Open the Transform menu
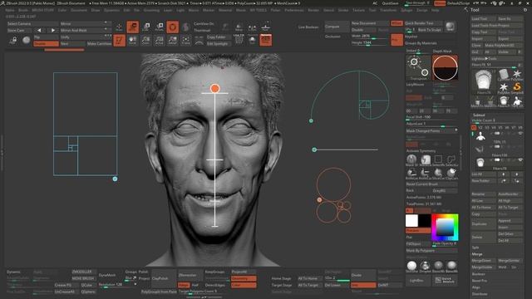 pyautogui.click(x=388, y=10)
